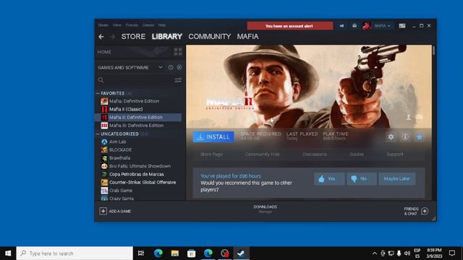
Task: Open Microsoft Store from taskbar
Action: point(191,253)
